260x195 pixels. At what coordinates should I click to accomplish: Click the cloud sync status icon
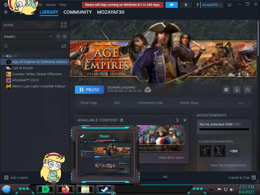pyautogui.click(x=148, y=90)
